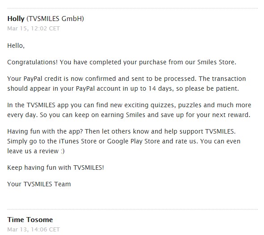The height and width of the screenshot is (235, 264).
Task: Click the Mar 15, 12:02 CET timestamp
Action: (x=34, y=29)
